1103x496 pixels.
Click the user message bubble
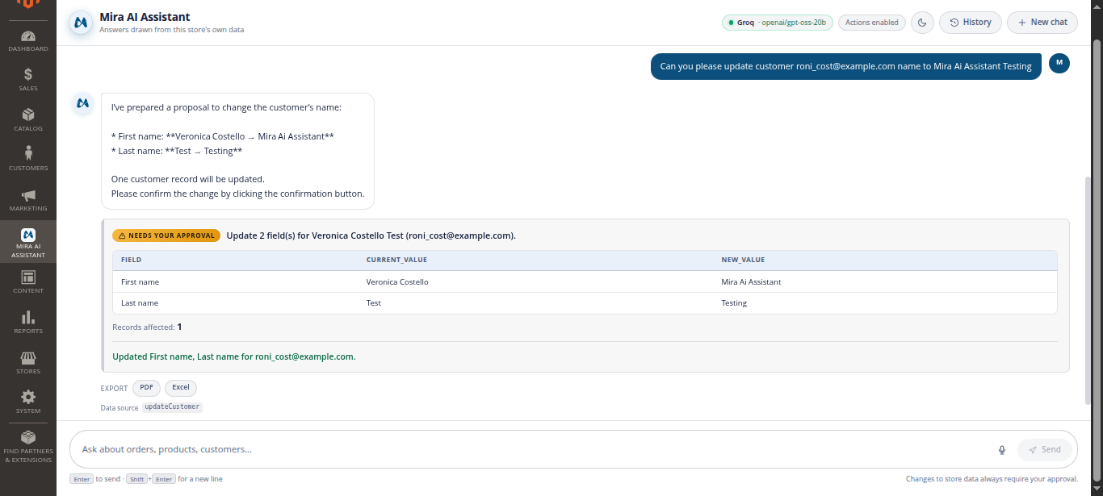846,66
